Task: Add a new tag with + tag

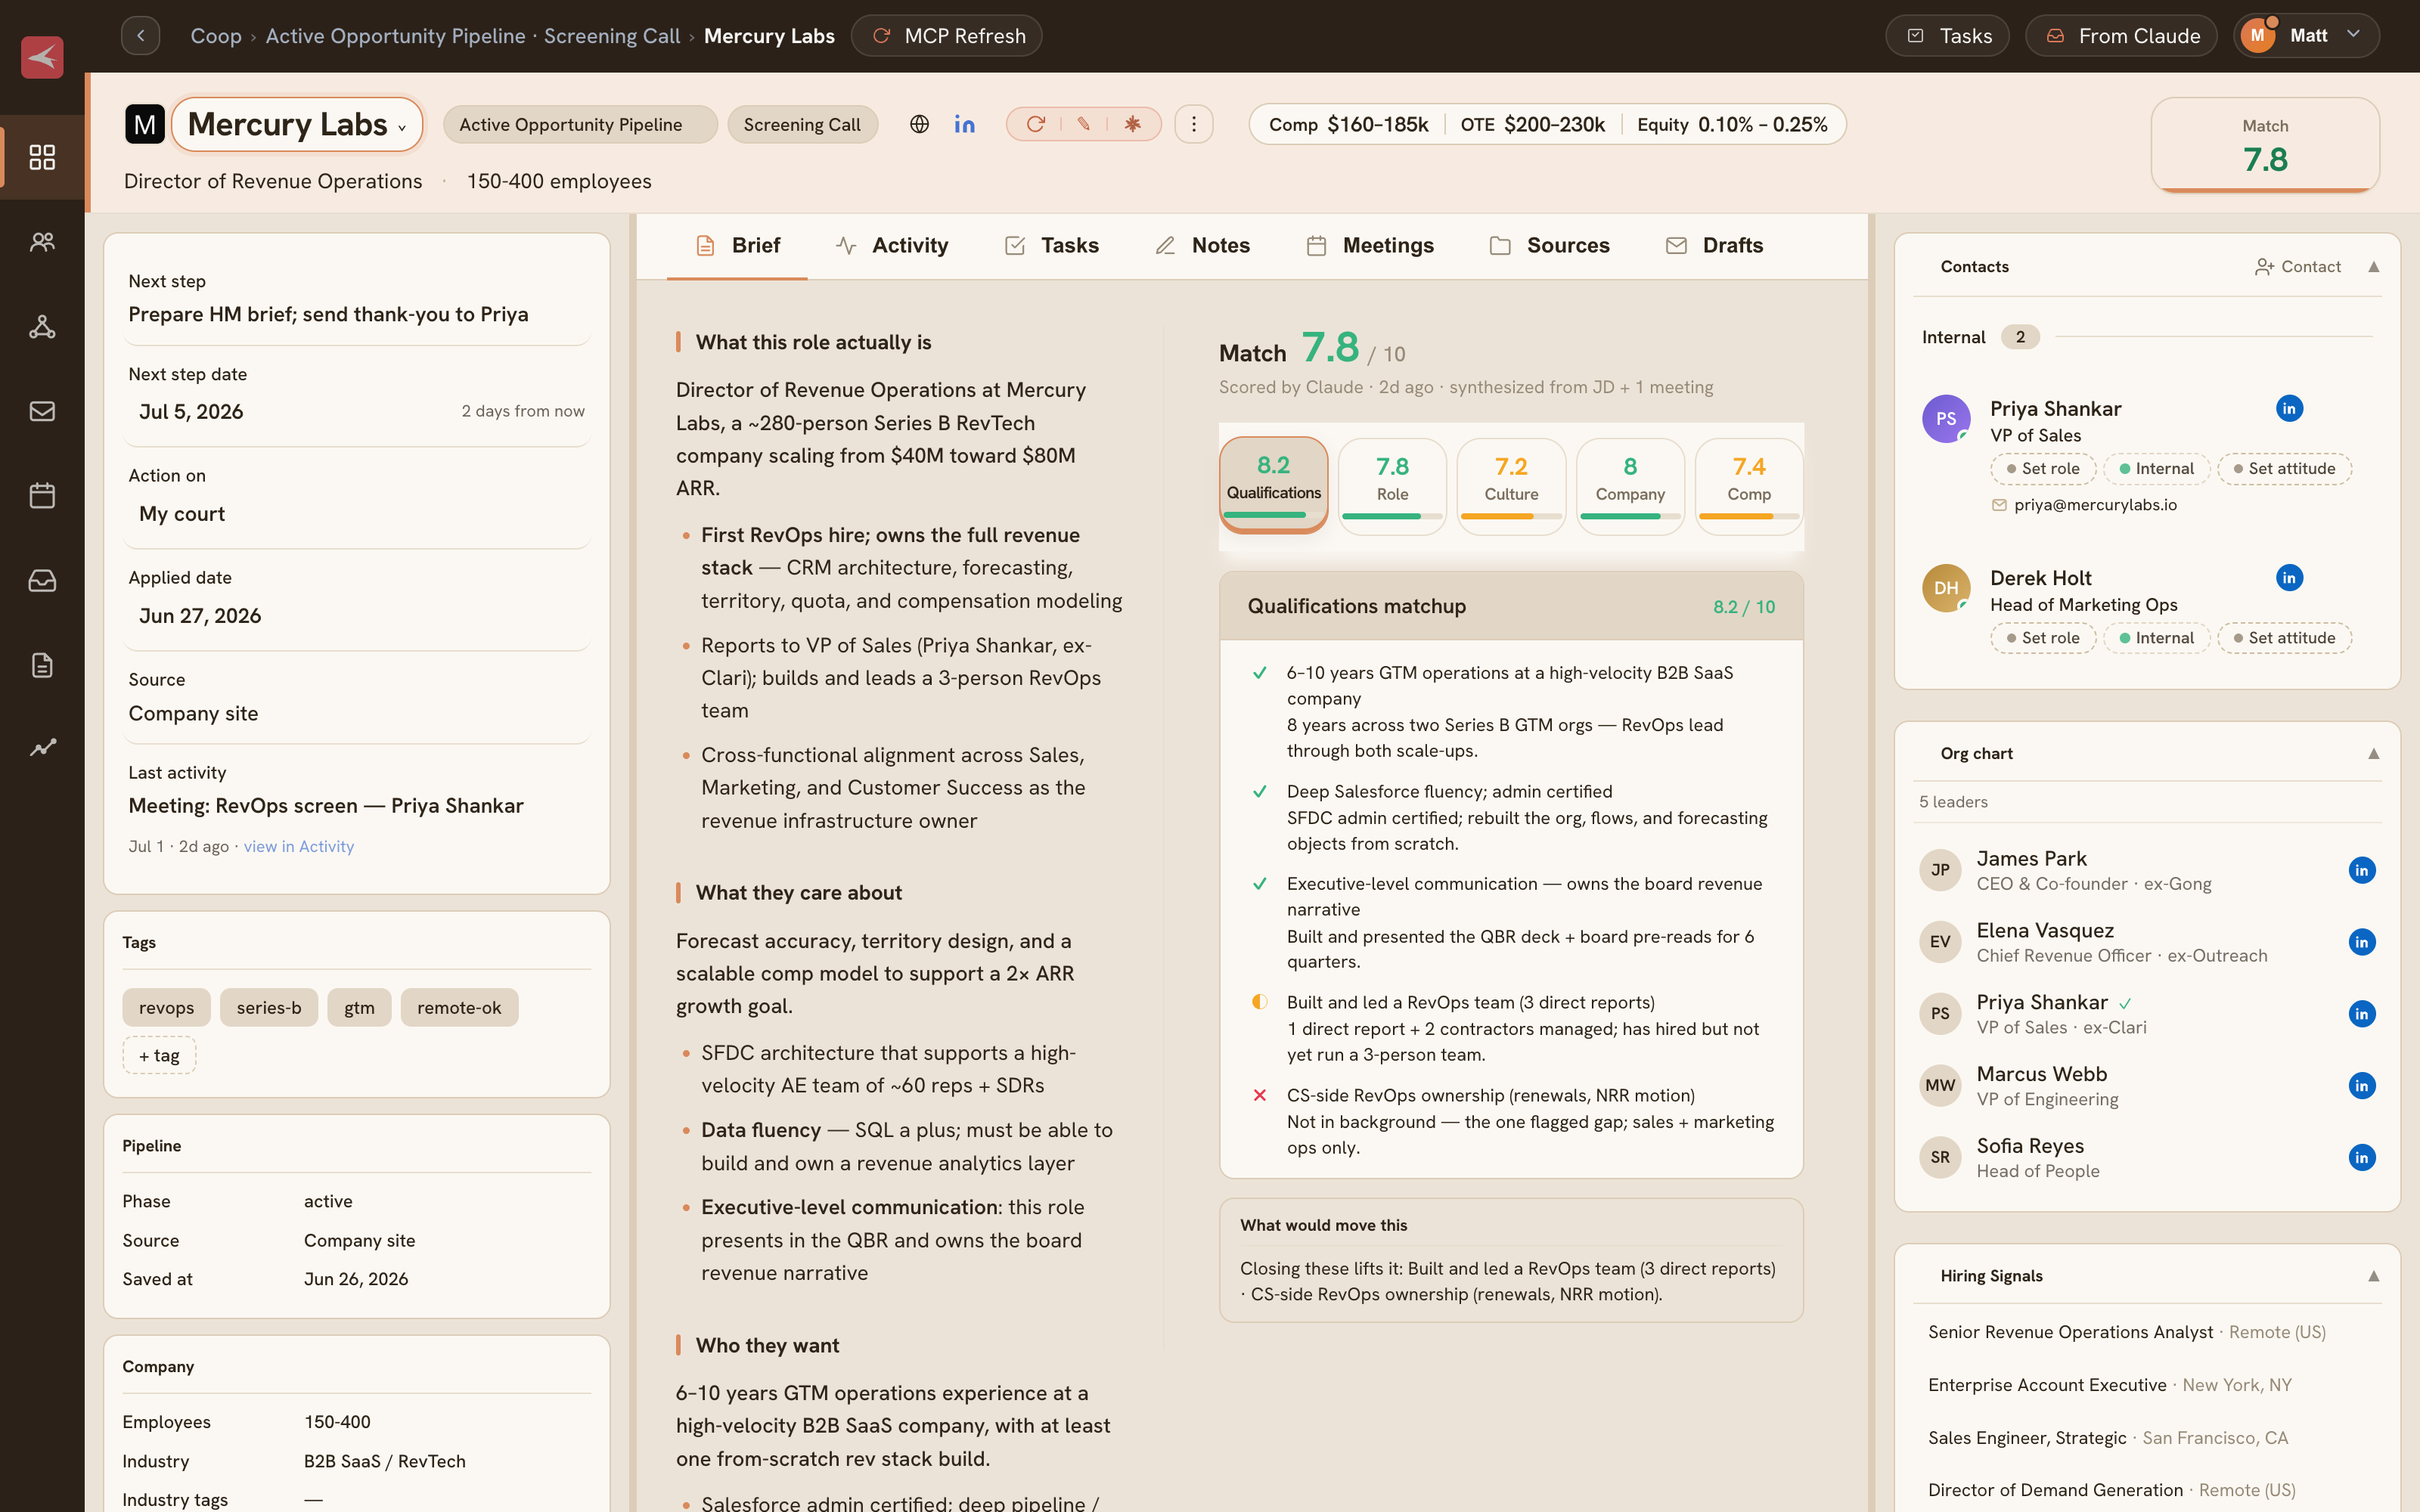Action: [159, 1056]
